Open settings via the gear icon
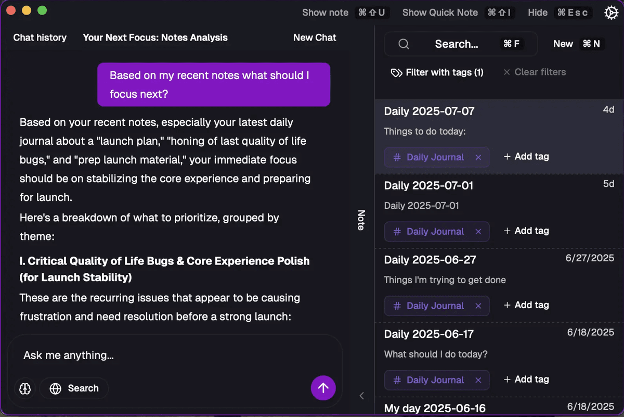The height and width of the screenshot is (417, 624). point(611,12)
